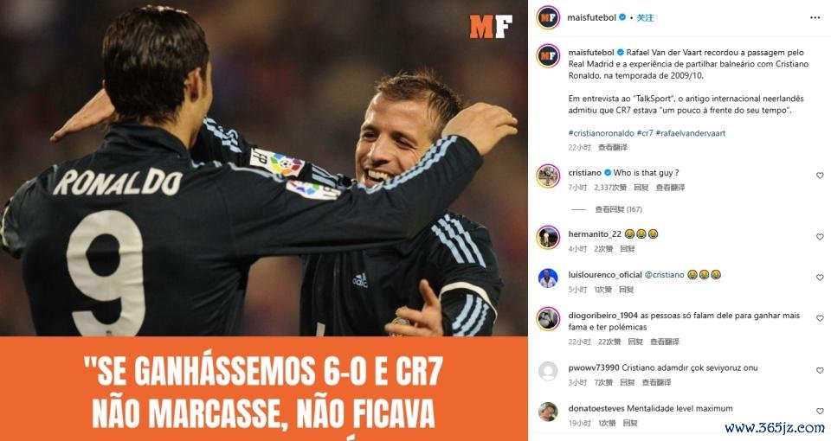Open luislourenco_oficial's profile avatar
Viewport: 831px width, 441px height.
point(548,278)
